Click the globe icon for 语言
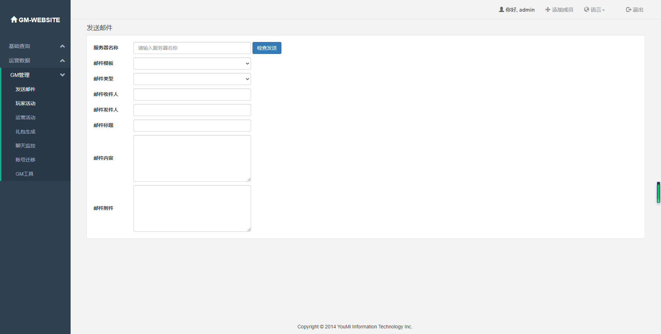The image size is (661, 334). (586, 10)
